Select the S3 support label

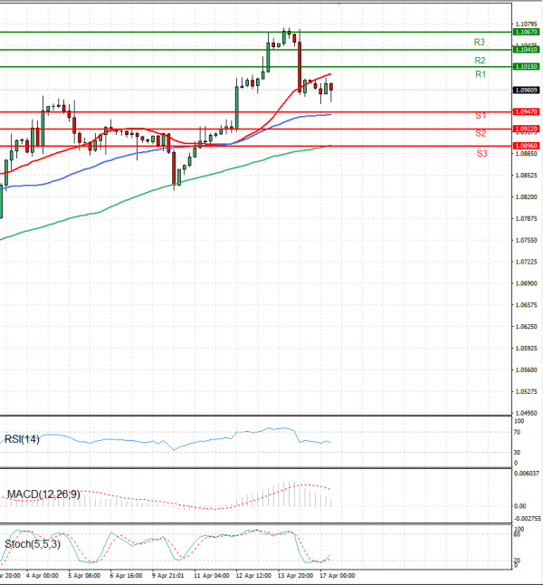pos(481,153)
